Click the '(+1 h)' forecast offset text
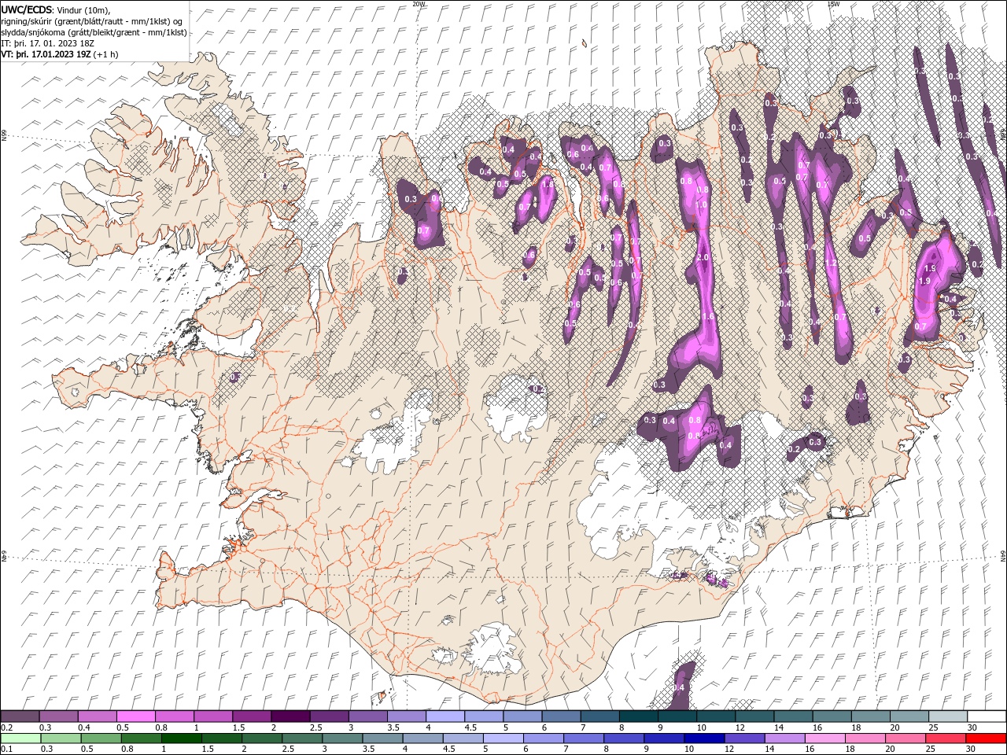The width and height of the screenshot is (1007, 755). click(x=105, y=54)
